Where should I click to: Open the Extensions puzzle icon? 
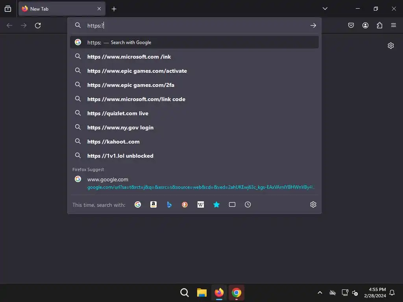[x=379, y=25]
